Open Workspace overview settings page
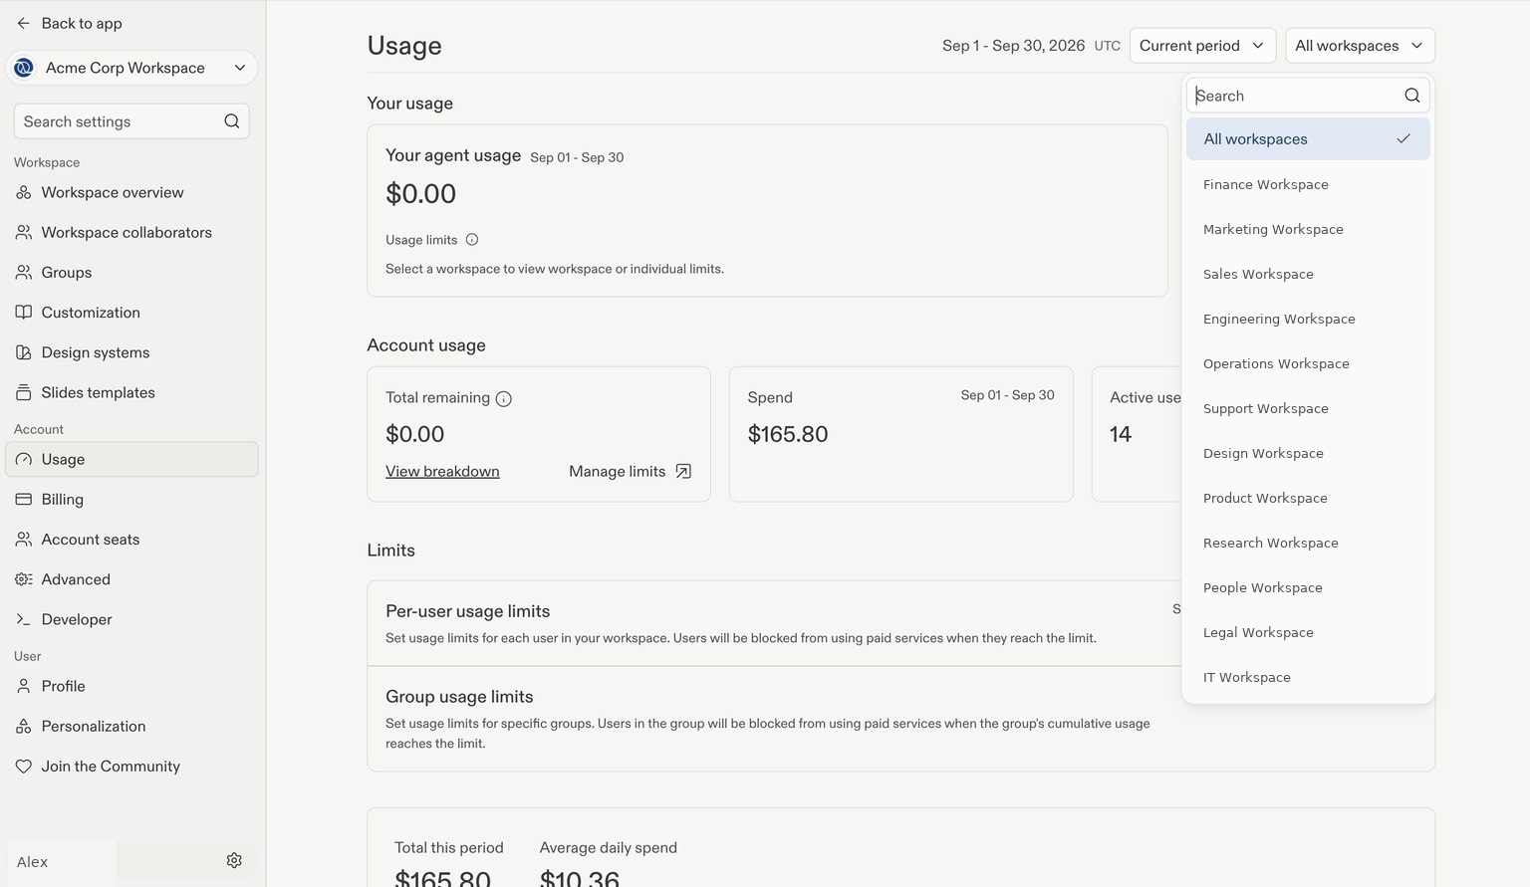1530x887 pixels. tap(132, 192)
